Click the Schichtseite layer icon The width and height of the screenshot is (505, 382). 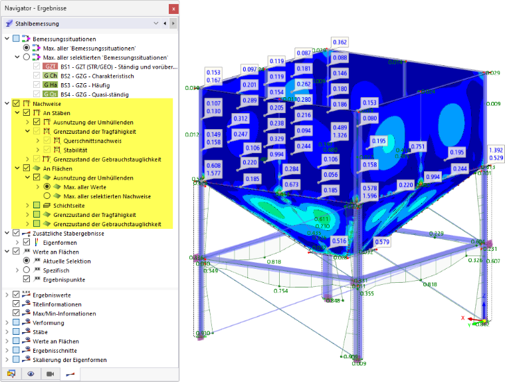point(47,205)
